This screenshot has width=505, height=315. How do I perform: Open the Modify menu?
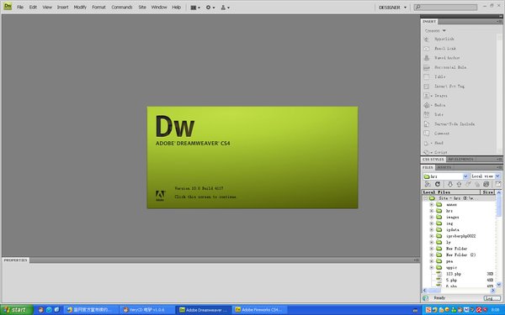tap(80, 7)
